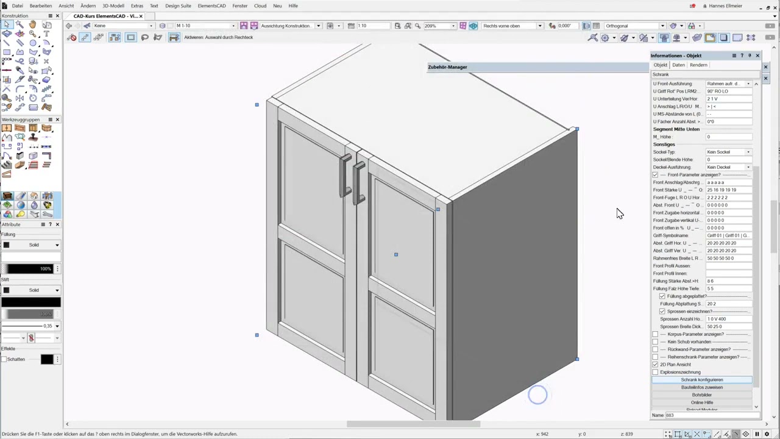Select the Text tool in Konstruktion palette
This screenshot has width=780, height=439.
47,34
